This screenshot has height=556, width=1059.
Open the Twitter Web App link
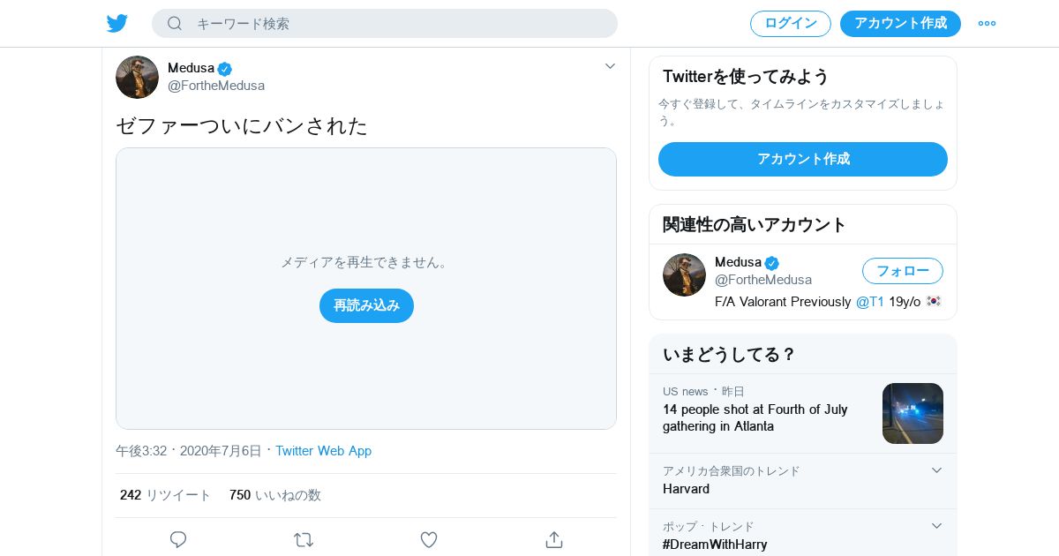tap(323, 451)
